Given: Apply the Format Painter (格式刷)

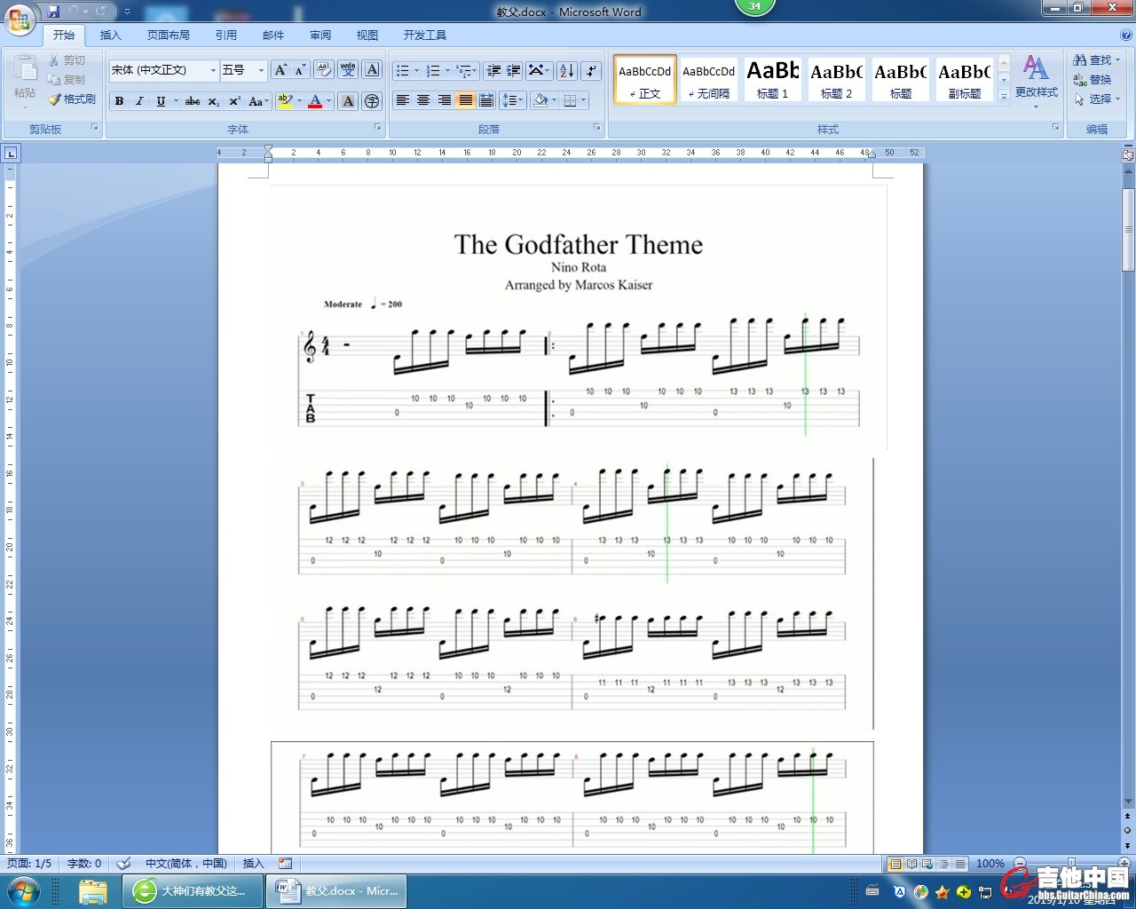Looking at the screenshot, I should 72,99.
